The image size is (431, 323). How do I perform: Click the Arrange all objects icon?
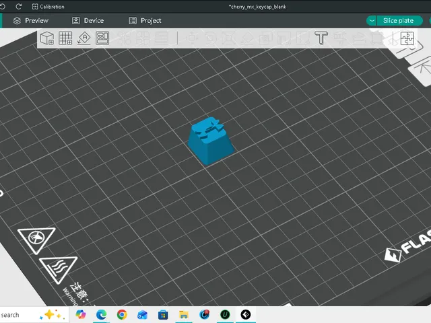click(102, 38)
